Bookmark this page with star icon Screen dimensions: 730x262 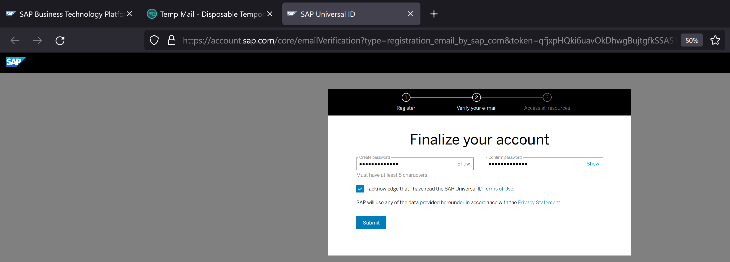tap(715, 40)
